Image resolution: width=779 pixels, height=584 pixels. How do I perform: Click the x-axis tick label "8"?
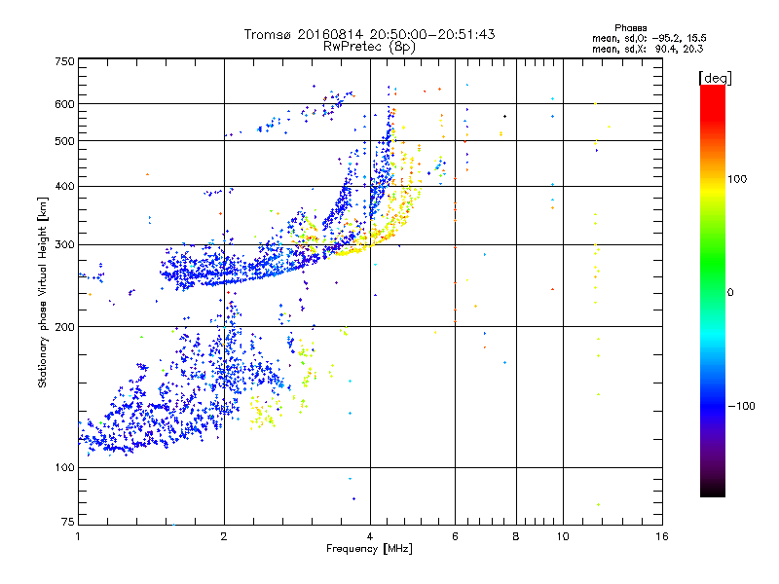[516, 536]
